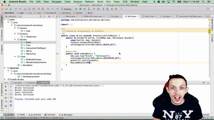This screenshot has width=214, height=120.
Task: Clear the Run console with the trash icon
Action: coord(11,105)
